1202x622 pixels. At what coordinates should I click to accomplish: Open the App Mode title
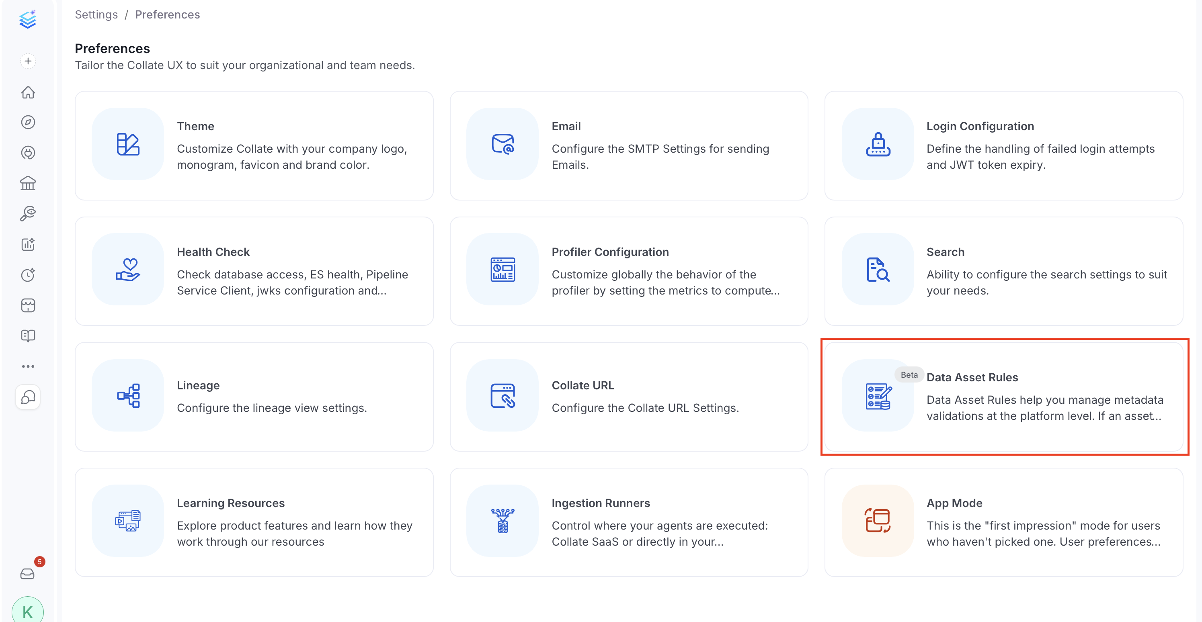point(954,503)
